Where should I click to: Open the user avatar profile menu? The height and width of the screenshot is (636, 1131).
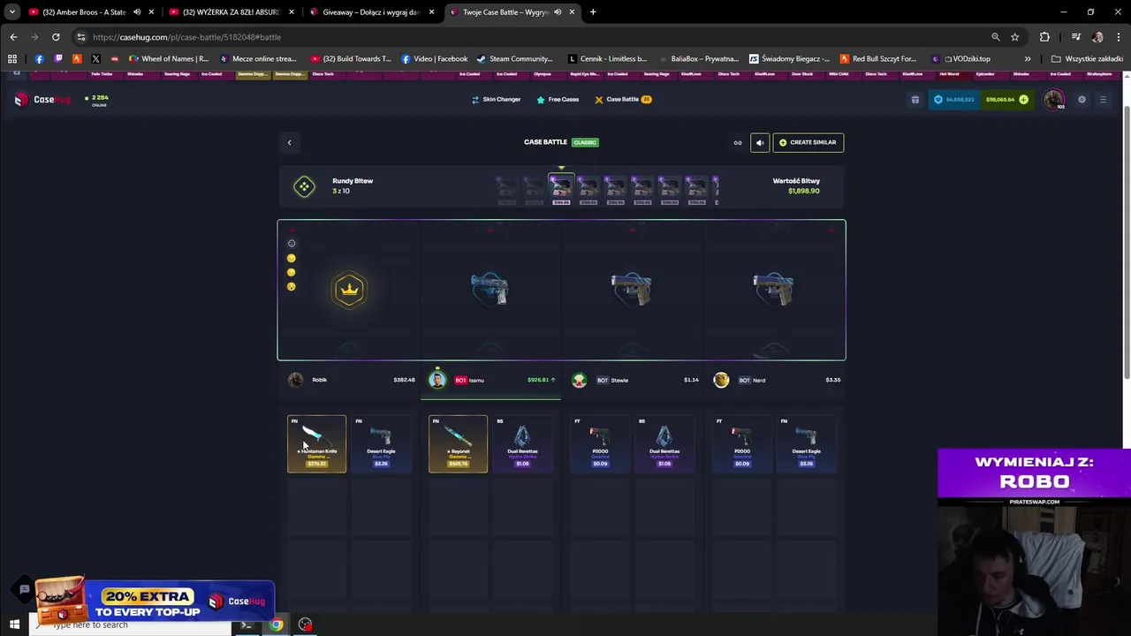(1053, 100)
